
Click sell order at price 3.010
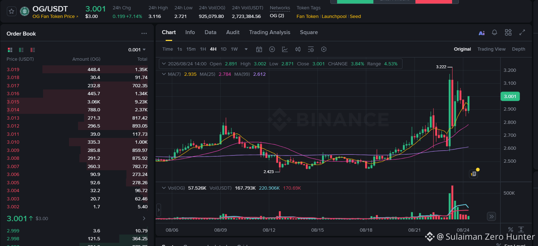click(x=77, y=142)
